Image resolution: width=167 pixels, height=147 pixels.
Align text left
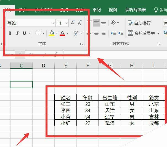click(89, 33)
